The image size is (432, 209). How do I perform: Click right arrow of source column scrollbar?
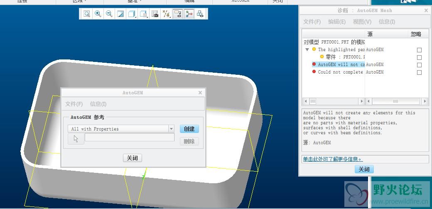(425, 101)
